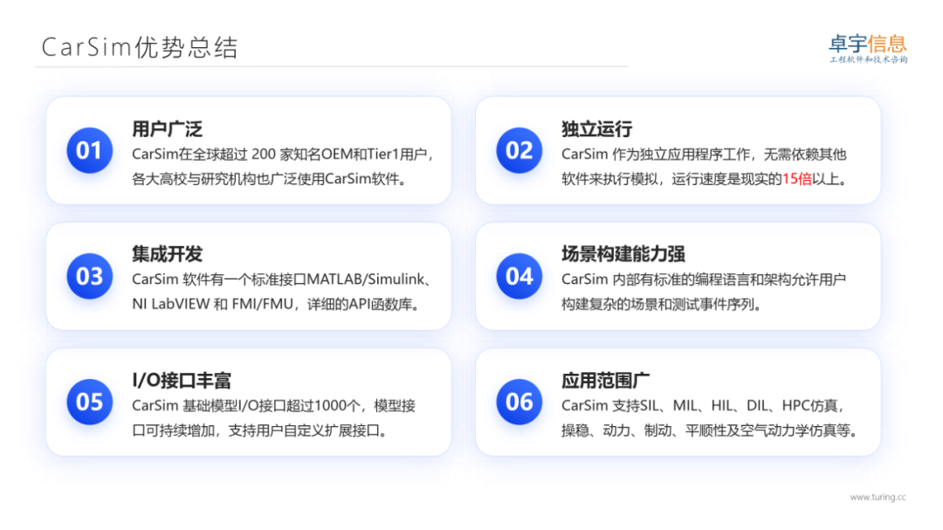This screenshot has height=530, width=943.
Task: Select the heading 用户广泛
Action: pyautogui.click(x=167, y=128)
